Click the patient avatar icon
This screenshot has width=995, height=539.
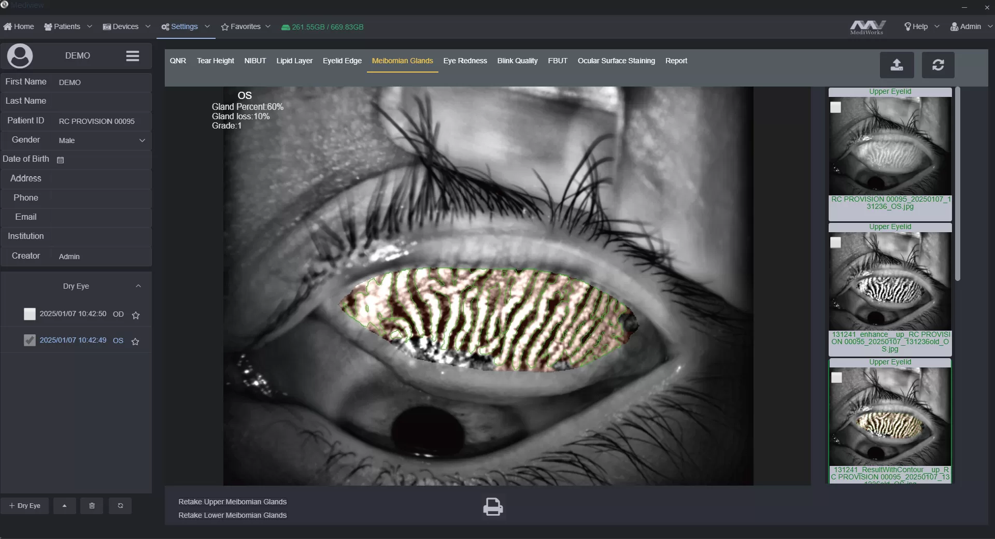20,56
